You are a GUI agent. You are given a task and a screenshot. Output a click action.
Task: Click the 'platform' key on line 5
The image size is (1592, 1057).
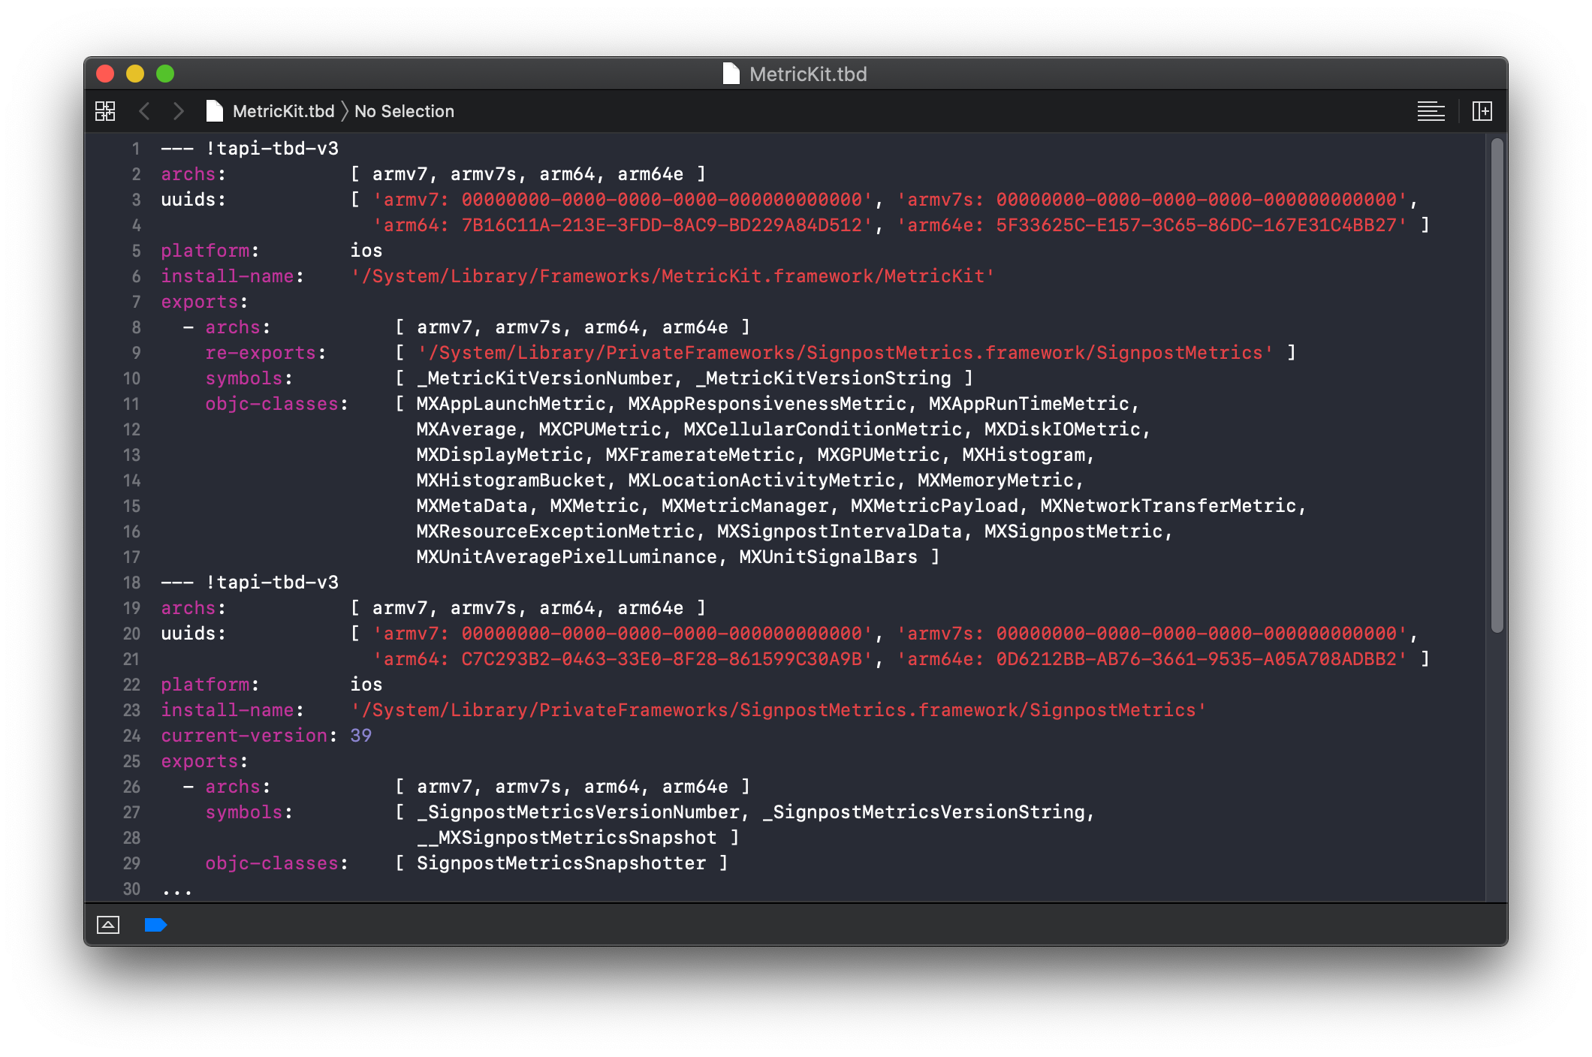[205, 251]
